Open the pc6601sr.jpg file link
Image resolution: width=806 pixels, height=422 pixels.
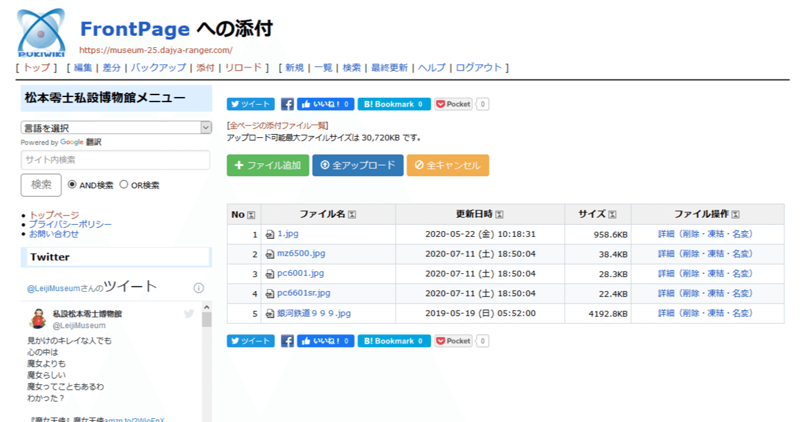click(304, 293)
